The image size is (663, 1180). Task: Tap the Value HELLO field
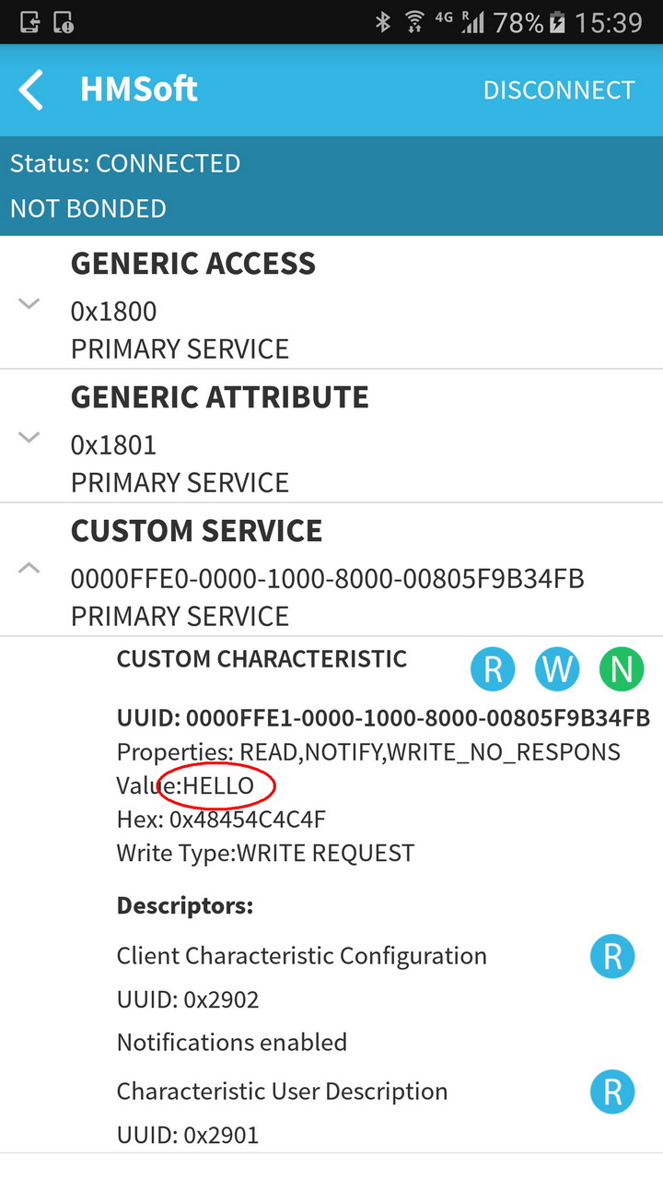click(185, 786)
